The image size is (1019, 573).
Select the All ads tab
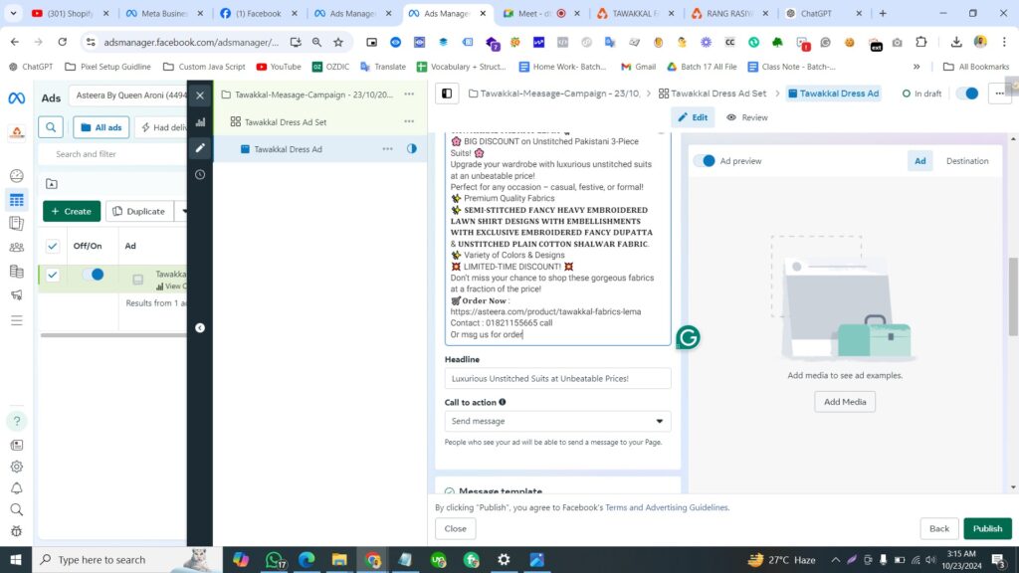click(x=102, y=127)
